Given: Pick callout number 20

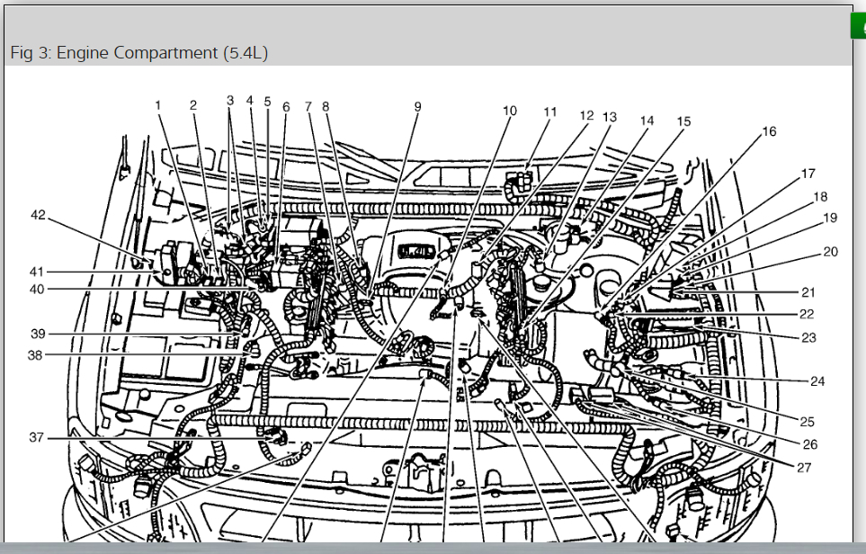Looking at the screenshot, I should [831, 252].
